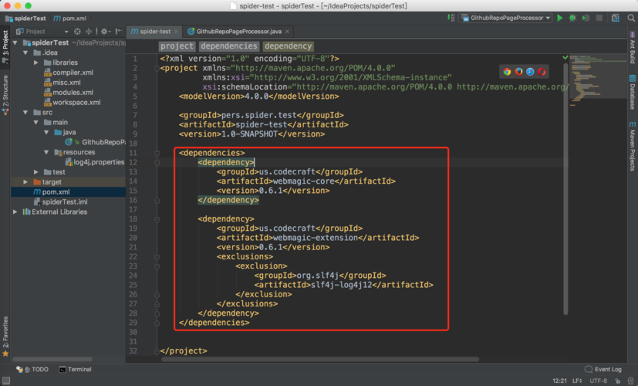Select spiderTest.iml file in tree

pos(61,202)
